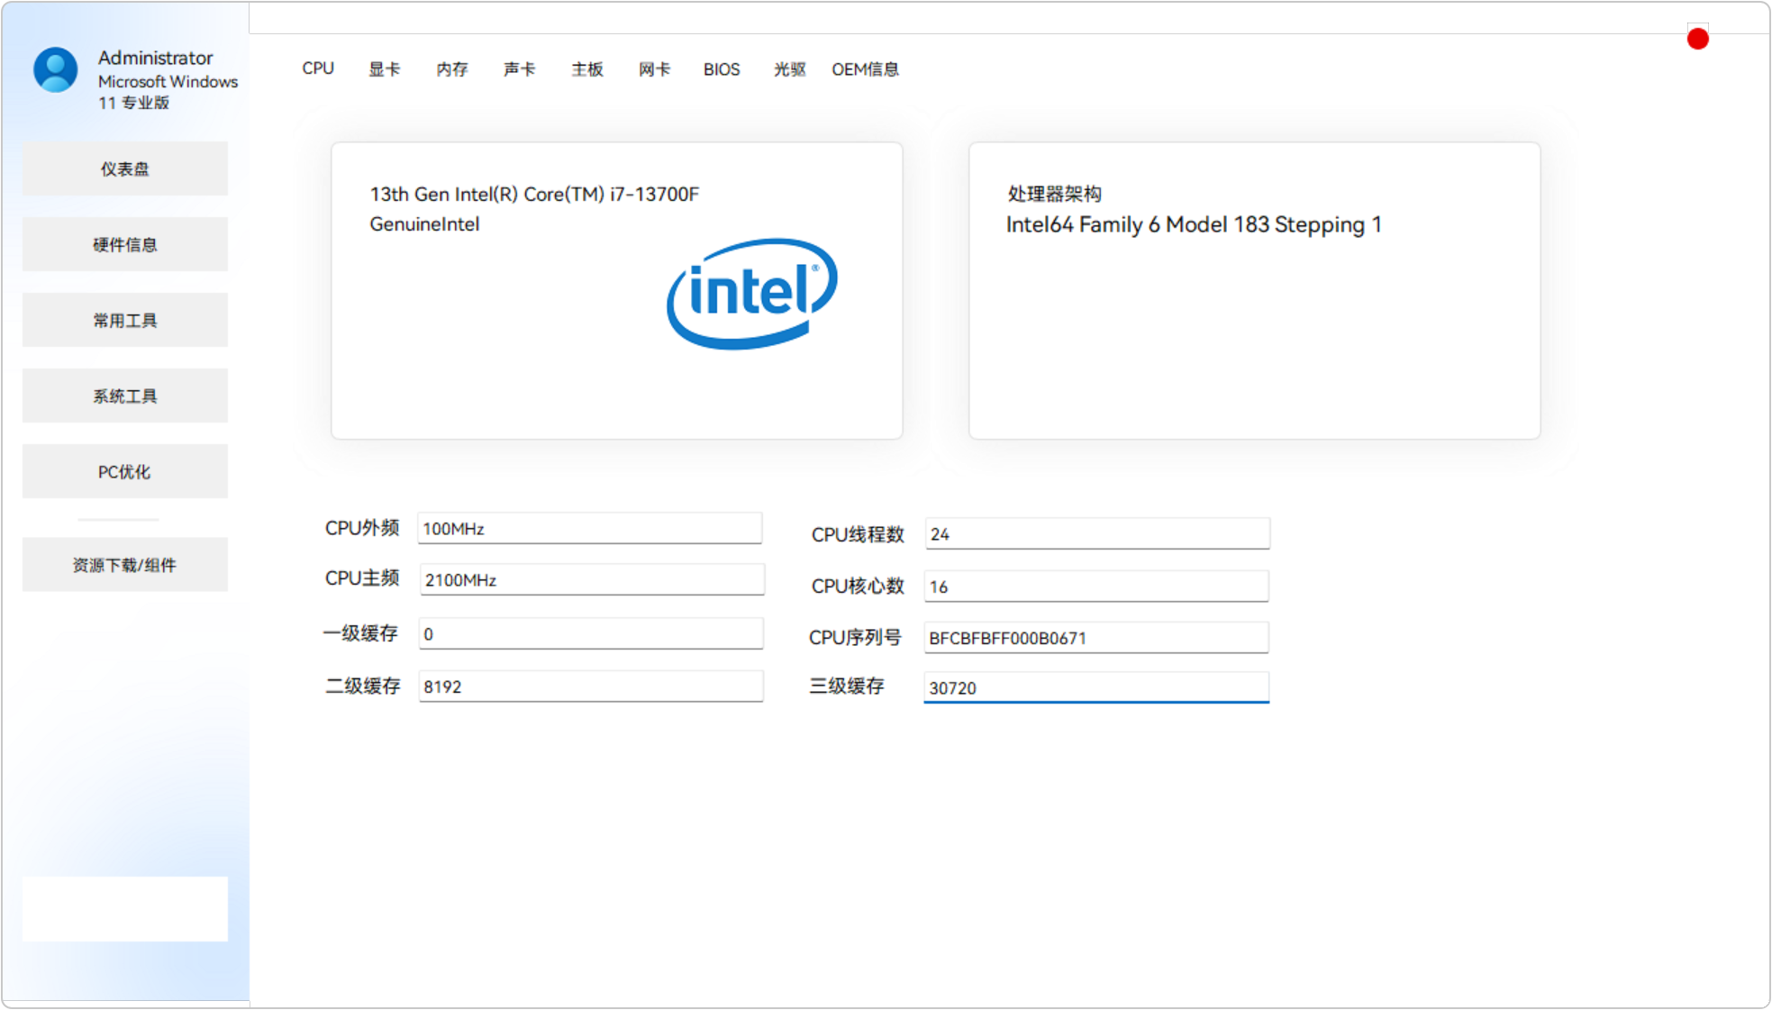Open the 系统工具 system tools page

(125, 396)
